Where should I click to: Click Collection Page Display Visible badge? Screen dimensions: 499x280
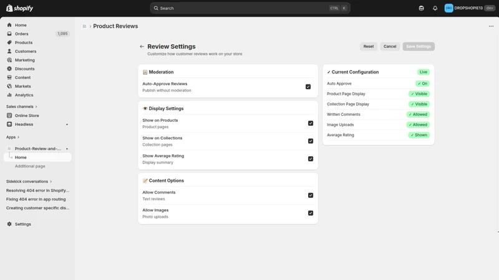pos(419,104)
